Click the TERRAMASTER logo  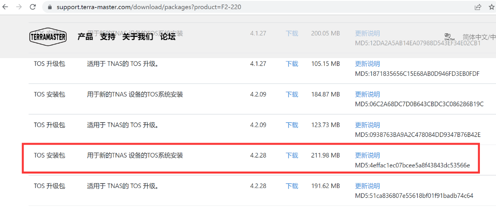coord(48,37)
